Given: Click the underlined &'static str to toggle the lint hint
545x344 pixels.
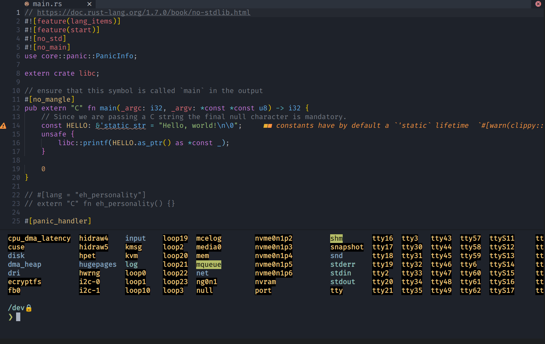Looking at the screenshot, I should click(x=120, y=126).
